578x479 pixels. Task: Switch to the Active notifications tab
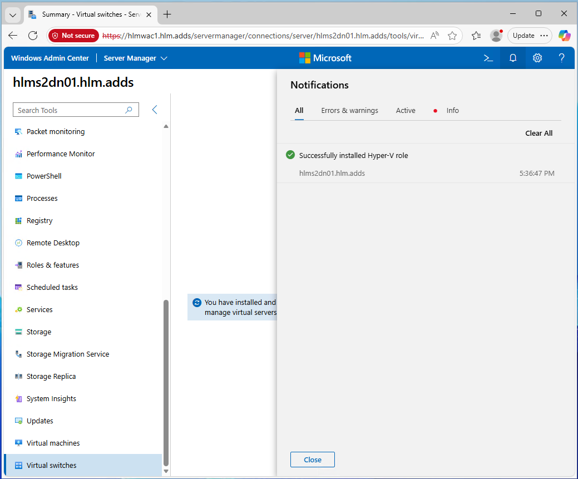[406, 111]
